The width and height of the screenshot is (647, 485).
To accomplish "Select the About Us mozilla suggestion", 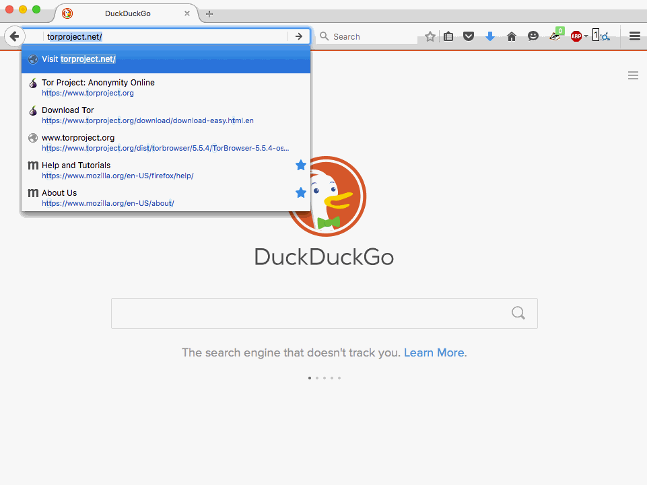I will point(166,198).
